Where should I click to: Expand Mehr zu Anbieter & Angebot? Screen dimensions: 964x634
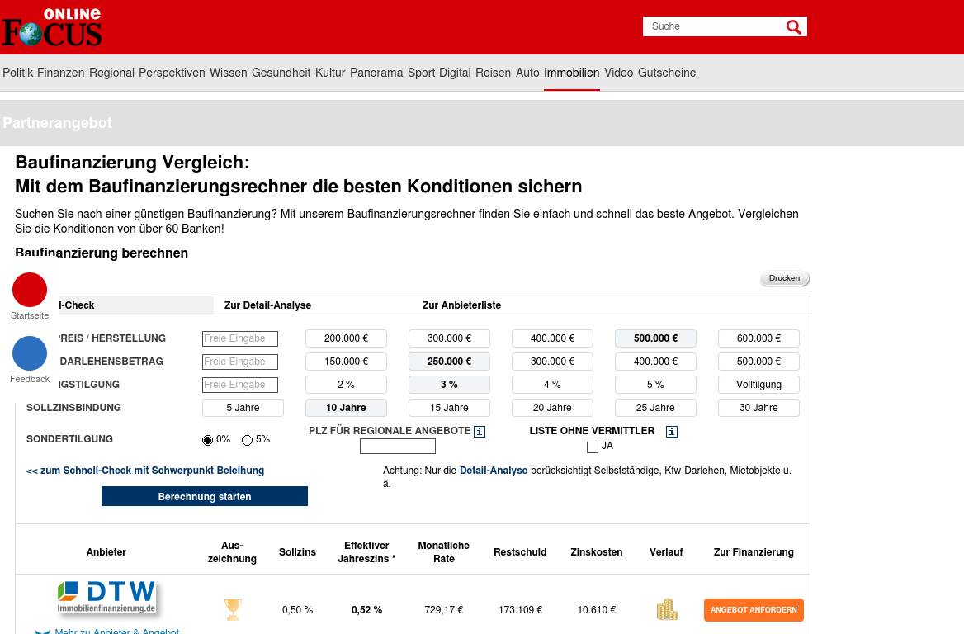pos(116,631)
